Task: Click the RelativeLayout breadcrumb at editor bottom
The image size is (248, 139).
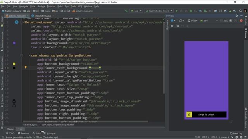Action: (x=30, y=125)
